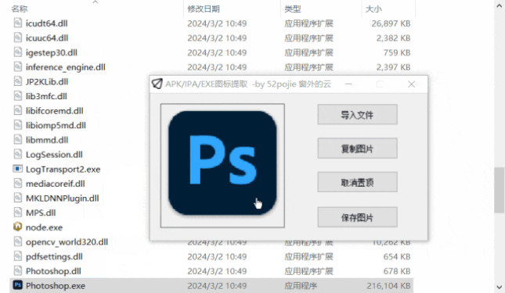Select the LogTransport2.exe application icon
The image size is (505, 293).
(18, 169)
